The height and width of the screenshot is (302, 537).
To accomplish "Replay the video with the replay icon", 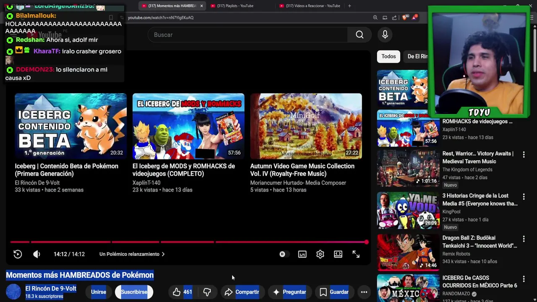I will point(18,254).
